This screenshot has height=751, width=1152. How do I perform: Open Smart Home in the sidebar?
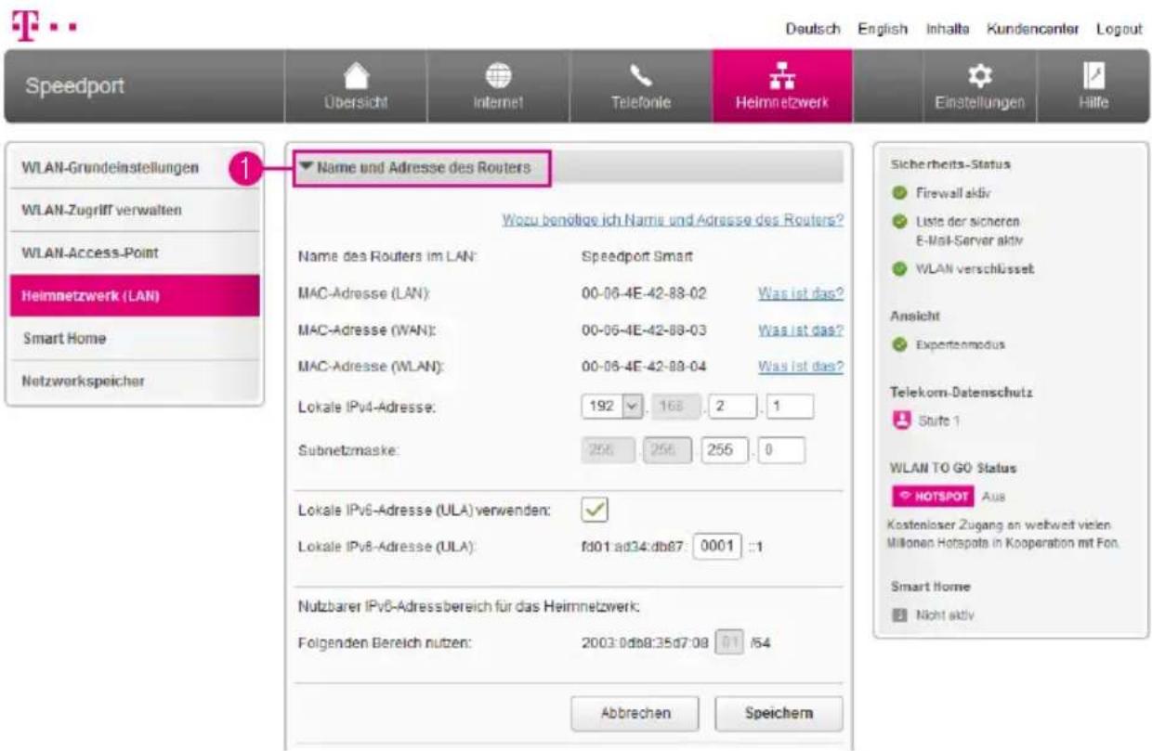134,339
